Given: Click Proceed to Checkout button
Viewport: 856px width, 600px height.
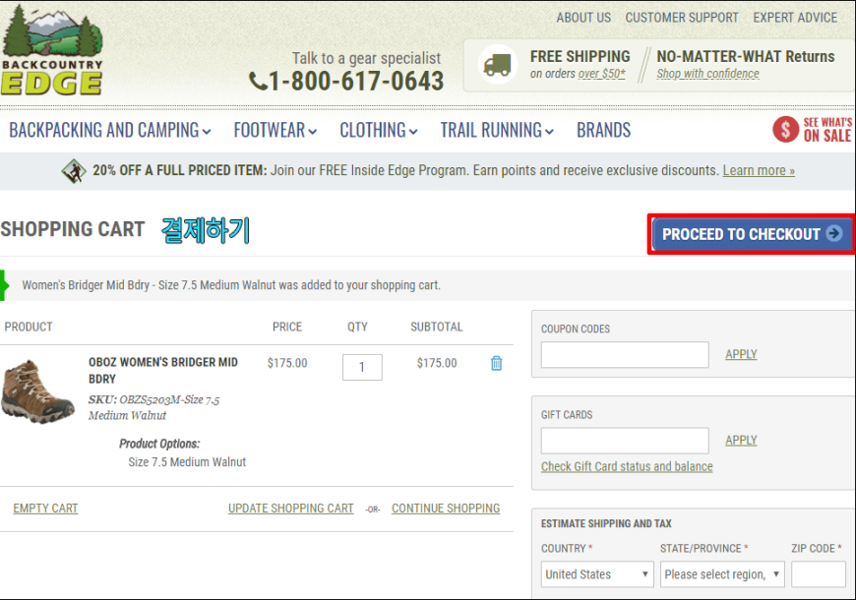Looking at the screenshot, I should coord(752,234).
